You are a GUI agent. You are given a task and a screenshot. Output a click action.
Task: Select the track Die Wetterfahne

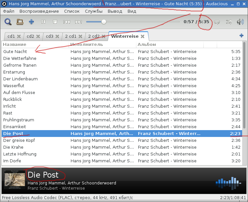tap(122, 58)
